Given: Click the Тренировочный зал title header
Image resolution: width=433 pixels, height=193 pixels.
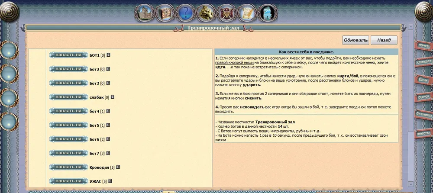Looking at the screenshot, I should (x=213, y=28).
